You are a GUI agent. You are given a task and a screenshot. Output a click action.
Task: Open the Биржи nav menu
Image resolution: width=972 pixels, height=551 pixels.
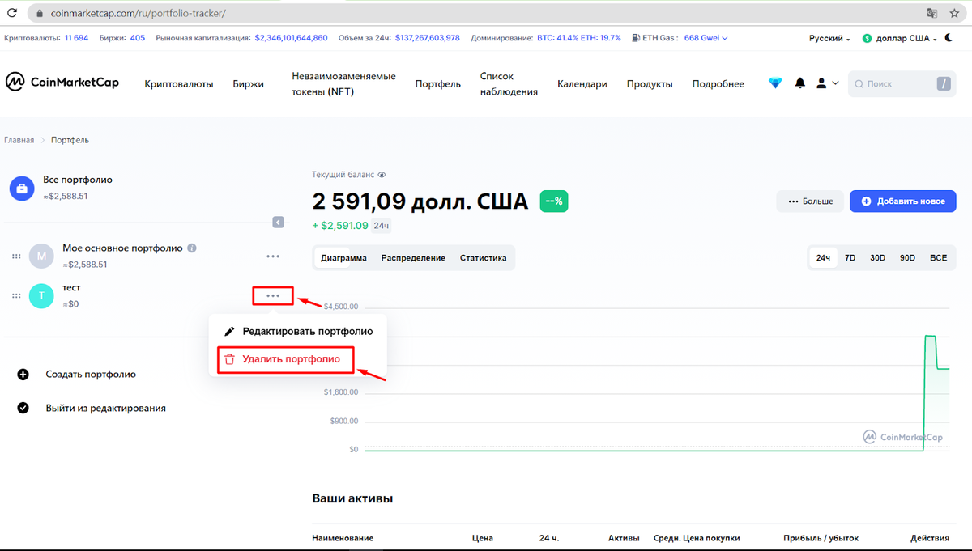pyautogui.click(x=248, y=83)
